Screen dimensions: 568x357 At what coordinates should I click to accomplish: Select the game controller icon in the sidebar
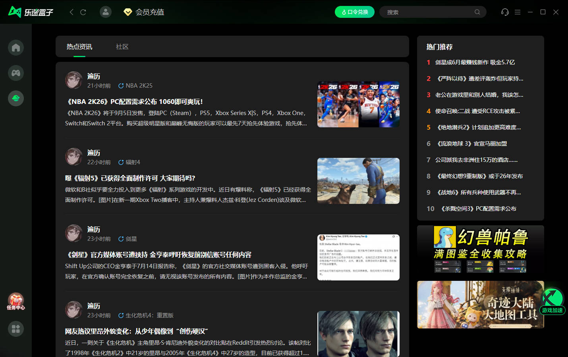coord(15,73)
